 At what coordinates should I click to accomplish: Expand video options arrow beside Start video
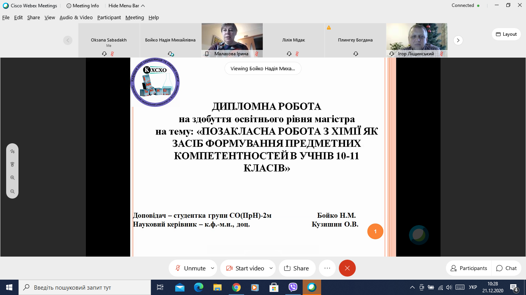click(x=271, y=268)
